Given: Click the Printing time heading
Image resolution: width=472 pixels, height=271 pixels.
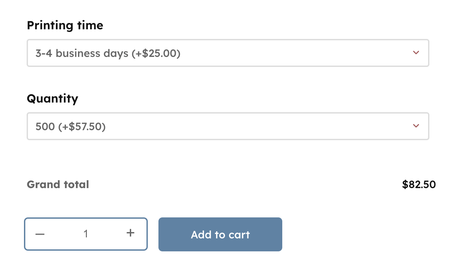Looking at the screenshot, I should tap(65, 25).
